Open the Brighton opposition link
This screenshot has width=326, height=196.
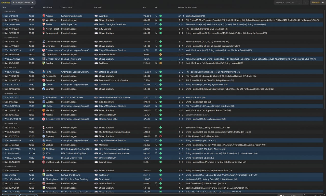[50, 89]
